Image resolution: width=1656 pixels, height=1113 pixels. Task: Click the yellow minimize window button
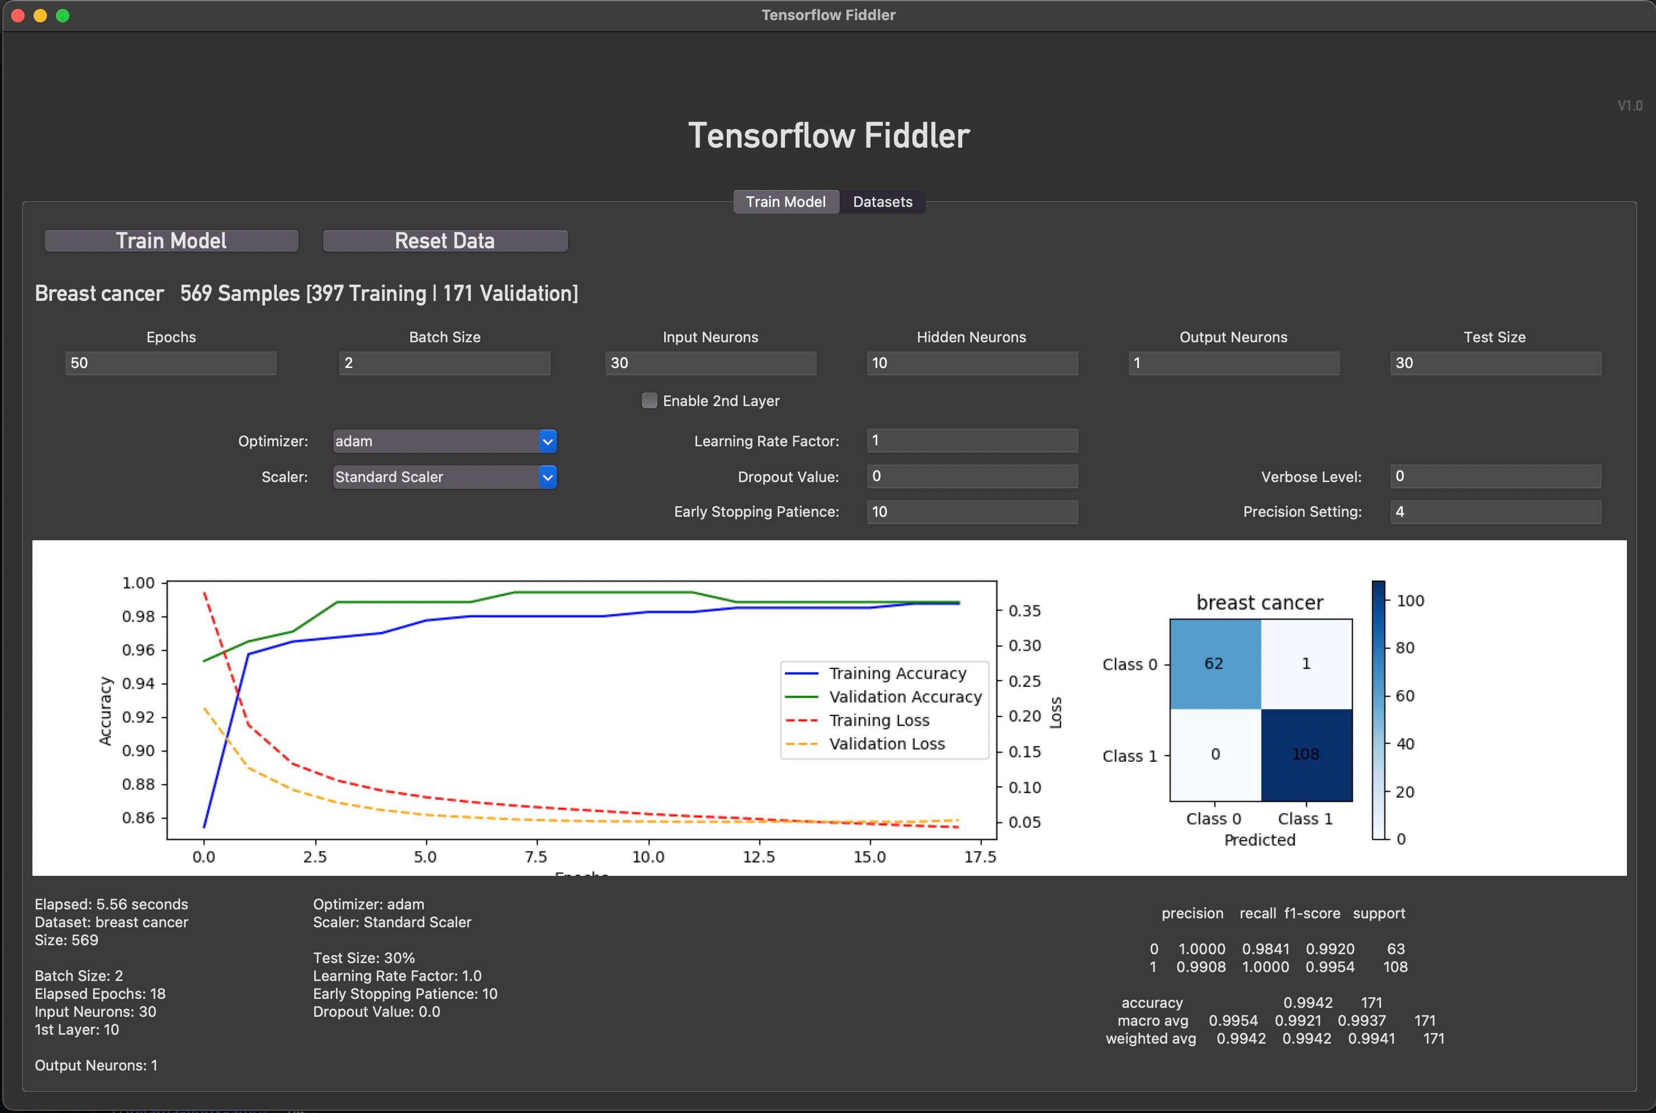tap(40, 15)
